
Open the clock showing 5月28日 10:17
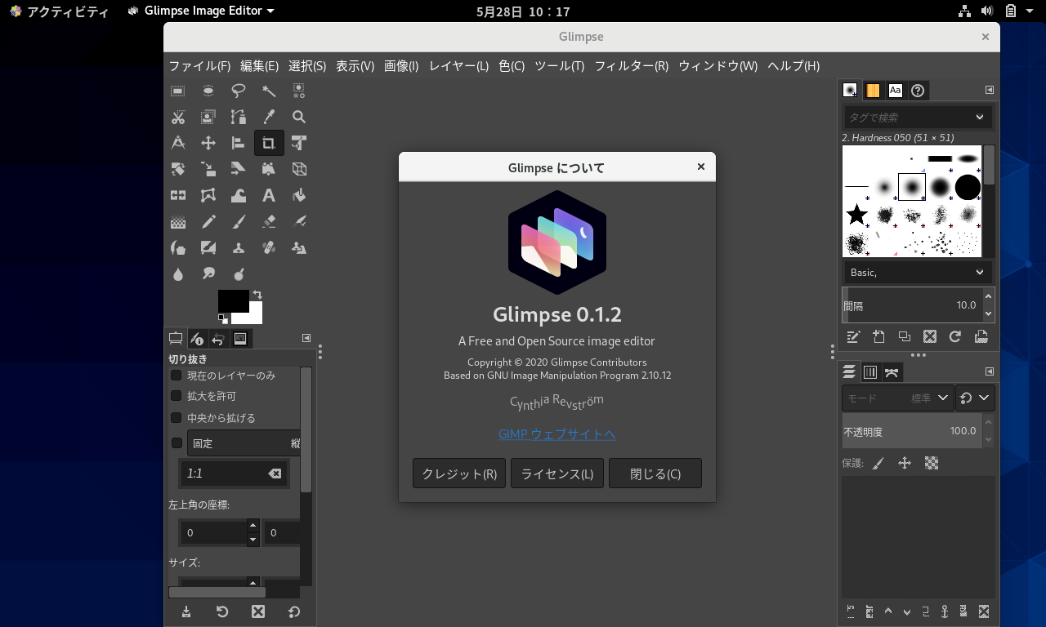click(x=523, y=11)
